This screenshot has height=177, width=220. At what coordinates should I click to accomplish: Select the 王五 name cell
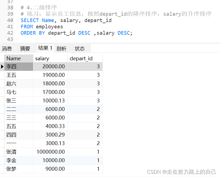click(19, 75)
